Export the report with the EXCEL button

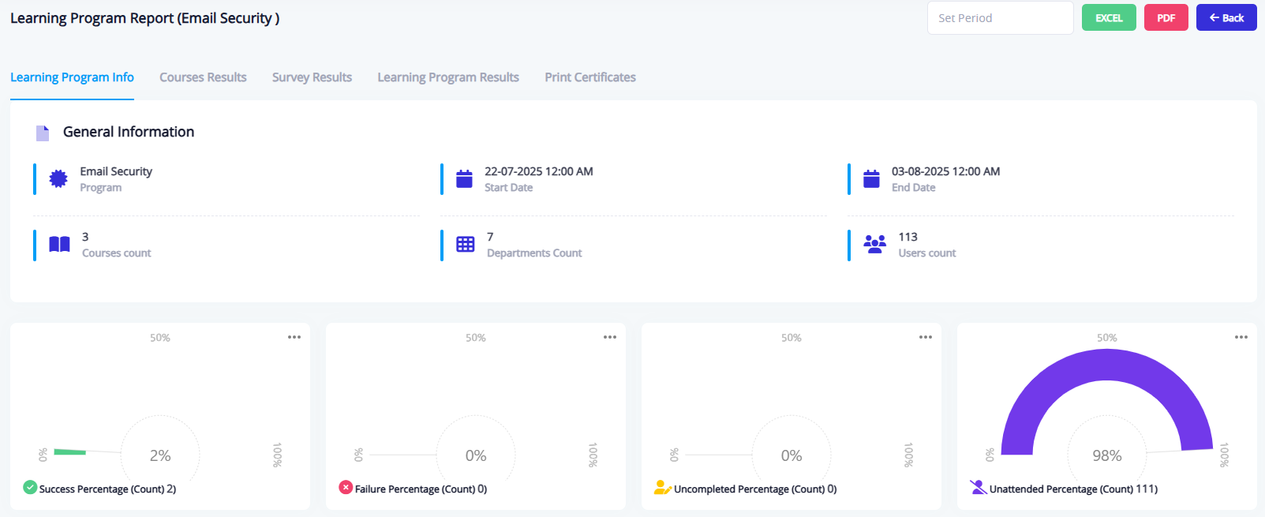(1109, 18)
